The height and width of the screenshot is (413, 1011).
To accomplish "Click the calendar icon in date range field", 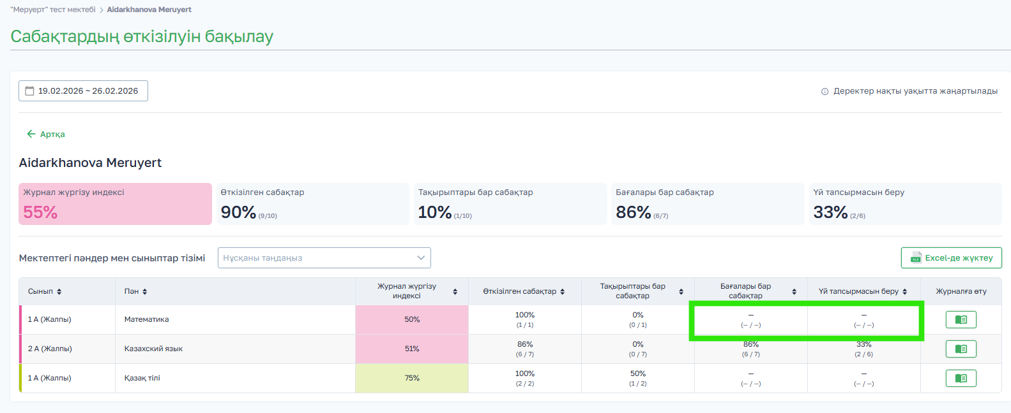I will (x=29, y=91).
